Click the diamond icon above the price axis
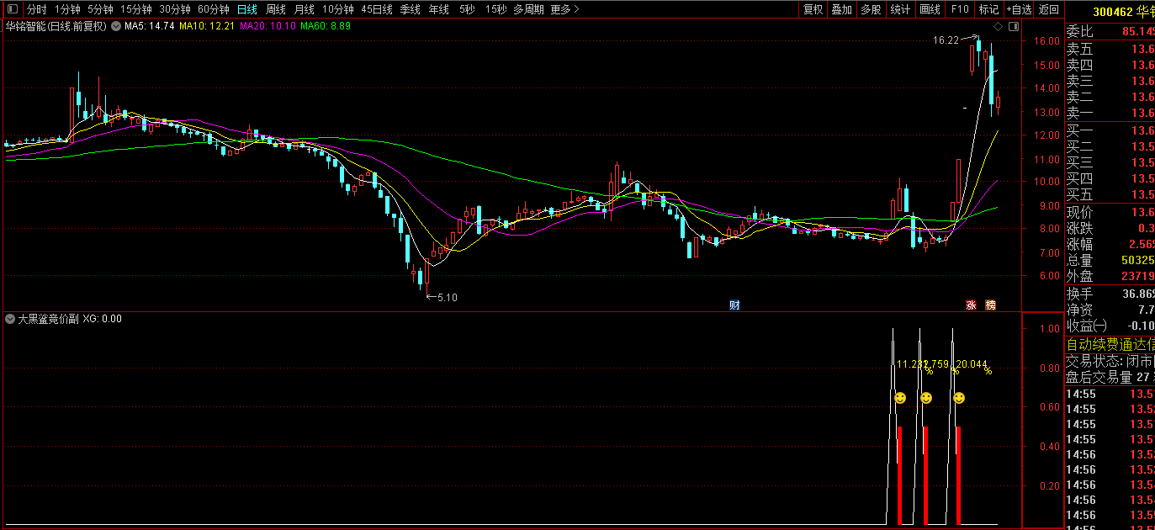Image resolution: width=1155 pixels, height=530 pixels. pyautogui.click(x=998, y=26)
